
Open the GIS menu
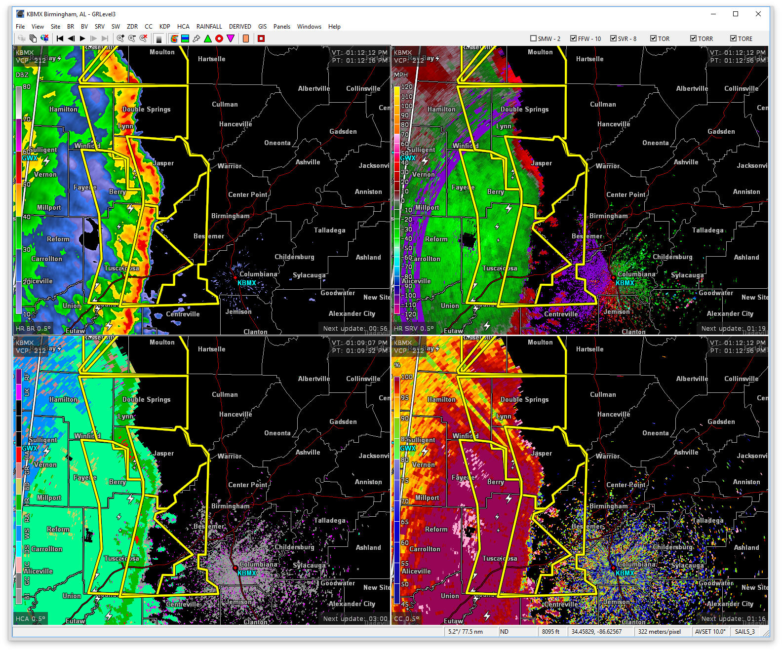click(x=263, y=27)
